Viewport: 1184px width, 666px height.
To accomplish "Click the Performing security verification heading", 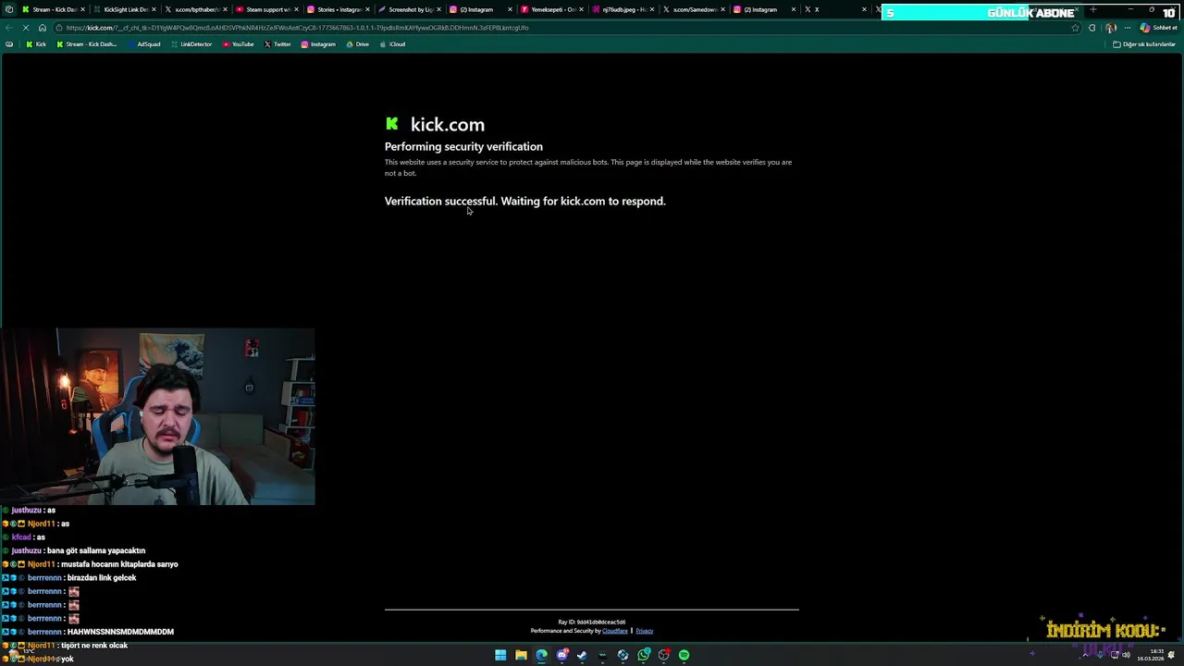I will (463, 146).
